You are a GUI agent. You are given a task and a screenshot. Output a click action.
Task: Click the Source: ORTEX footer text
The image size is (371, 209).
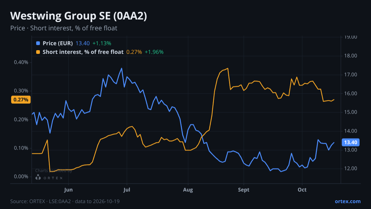pos(65,201)
